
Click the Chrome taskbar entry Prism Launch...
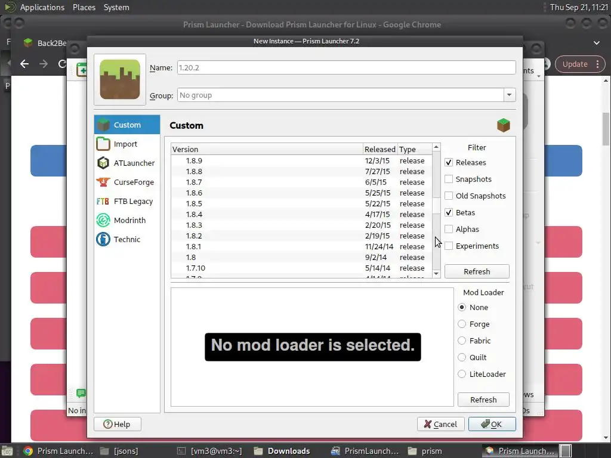tap(58, 451)
